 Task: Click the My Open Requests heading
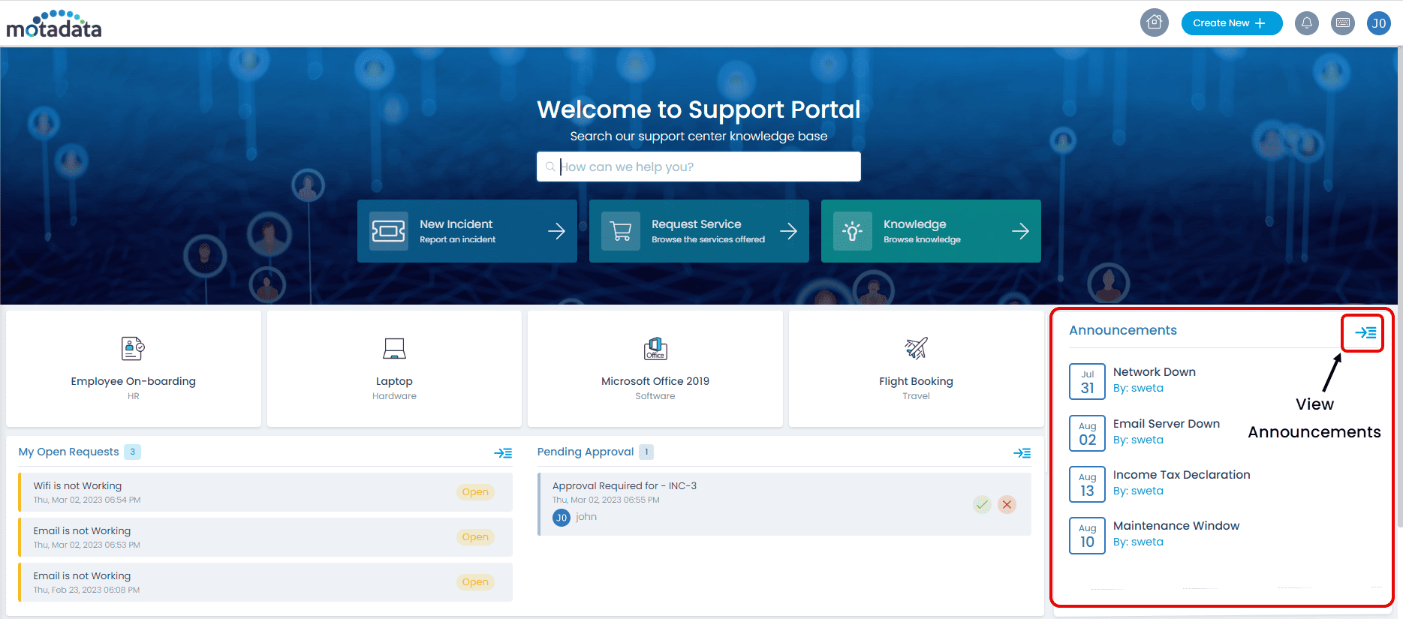pos(68,452)
